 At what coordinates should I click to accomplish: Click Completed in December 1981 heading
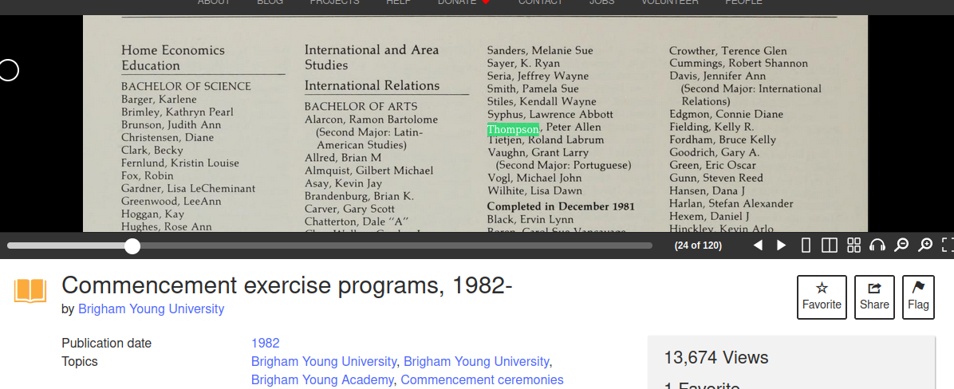[561, 206]
